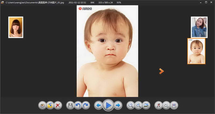
Task: Click the application icon in title bar
Action: pyautogui.click(x=2, y=2)
